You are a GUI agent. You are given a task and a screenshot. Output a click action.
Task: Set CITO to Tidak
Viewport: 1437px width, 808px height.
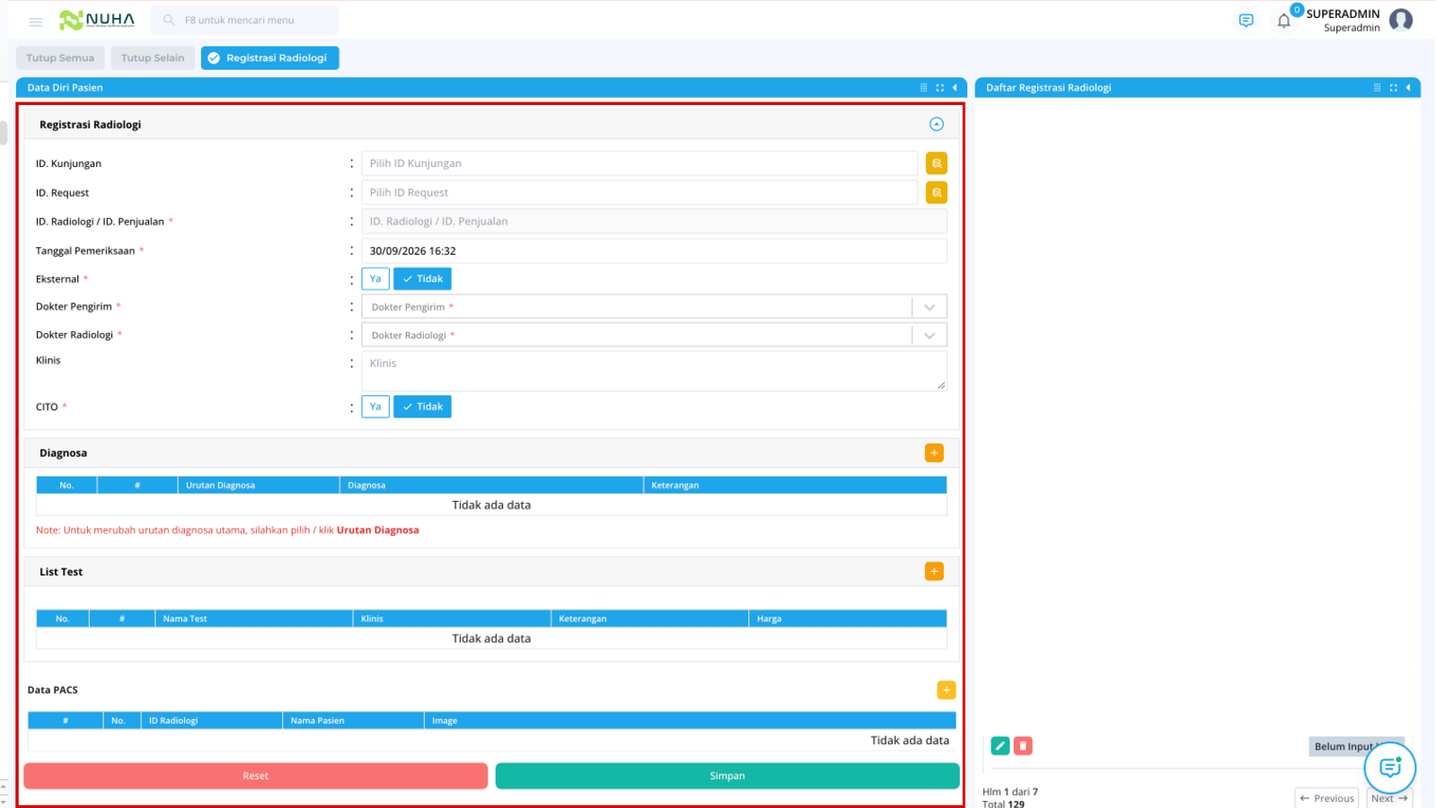point(422,407)
